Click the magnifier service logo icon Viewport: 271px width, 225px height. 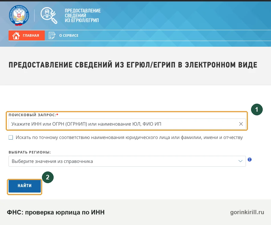click(49, 15)
